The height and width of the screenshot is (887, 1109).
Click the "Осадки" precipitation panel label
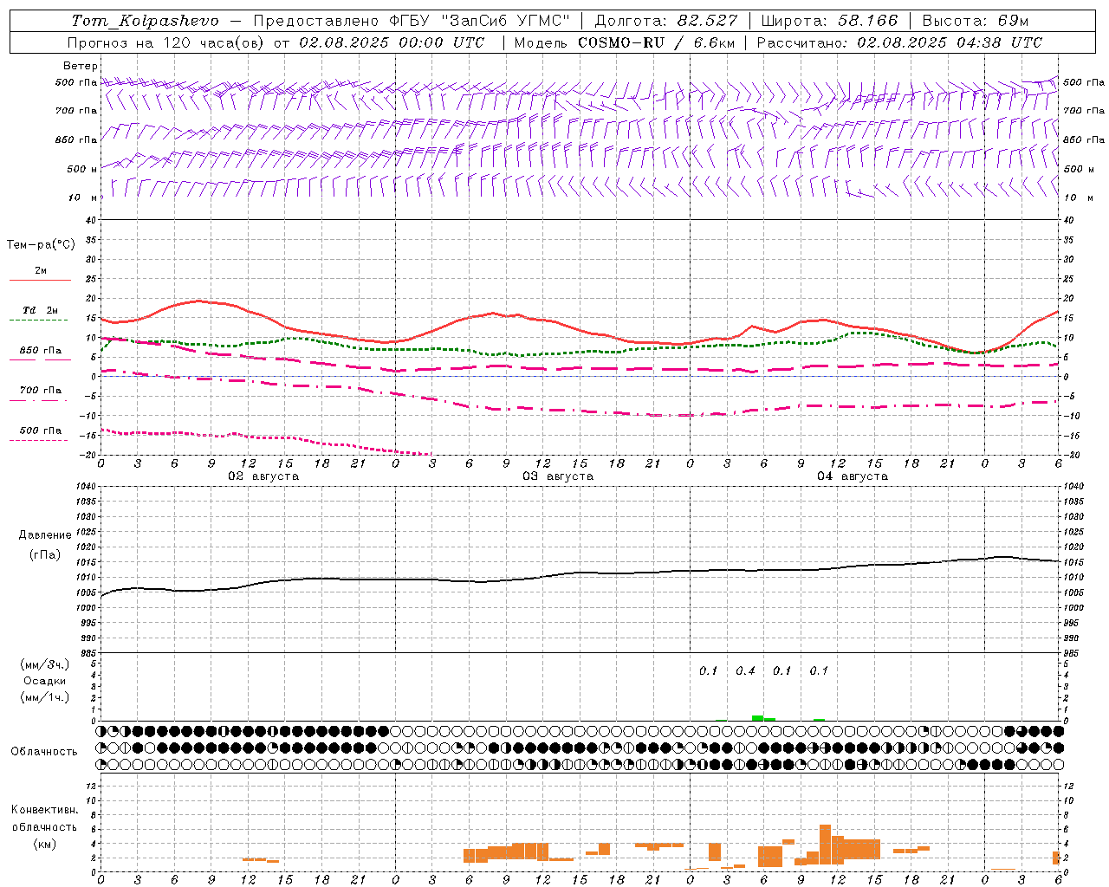(45, 681)
